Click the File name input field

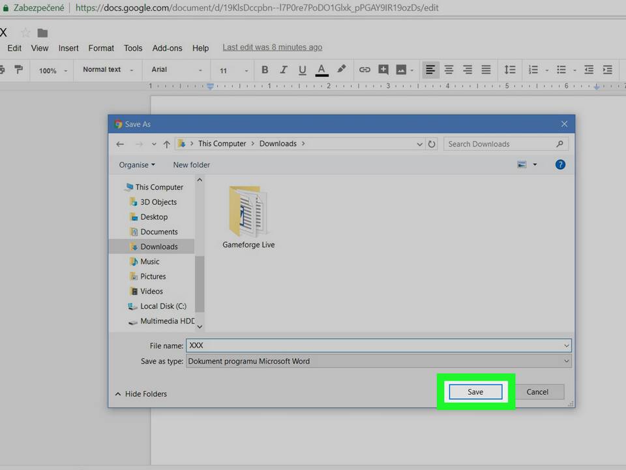point(375,345)
